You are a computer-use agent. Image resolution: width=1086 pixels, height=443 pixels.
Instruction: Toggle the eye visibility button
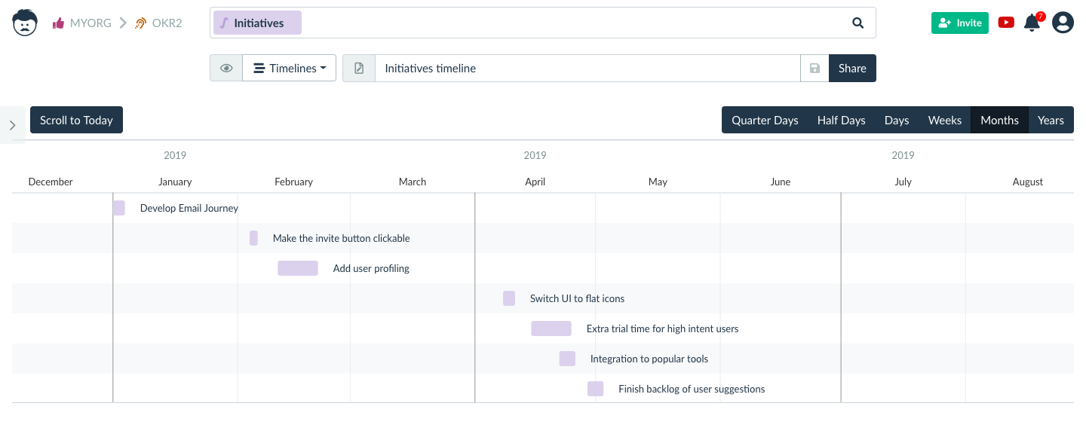click(226, 69)
